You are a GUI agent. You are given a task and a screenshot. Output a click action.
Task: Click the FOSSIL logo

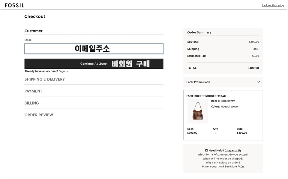click(x=14, y=5)
